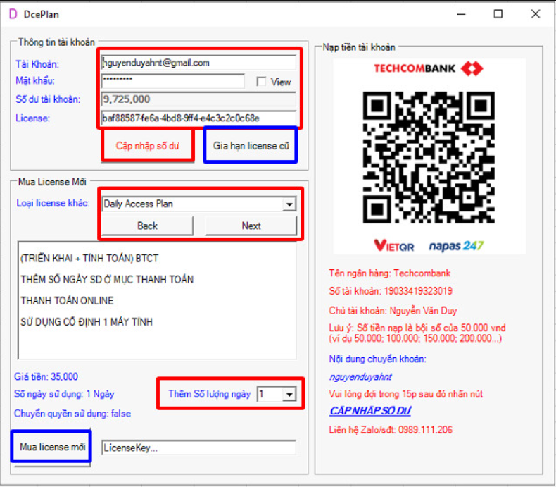The image size is (556, 487).
Task: Click text '(TRIỂN KHAI + TÍNH TOÁN) BTCT'
Action: pyautogui.click(x=89, y=258)
